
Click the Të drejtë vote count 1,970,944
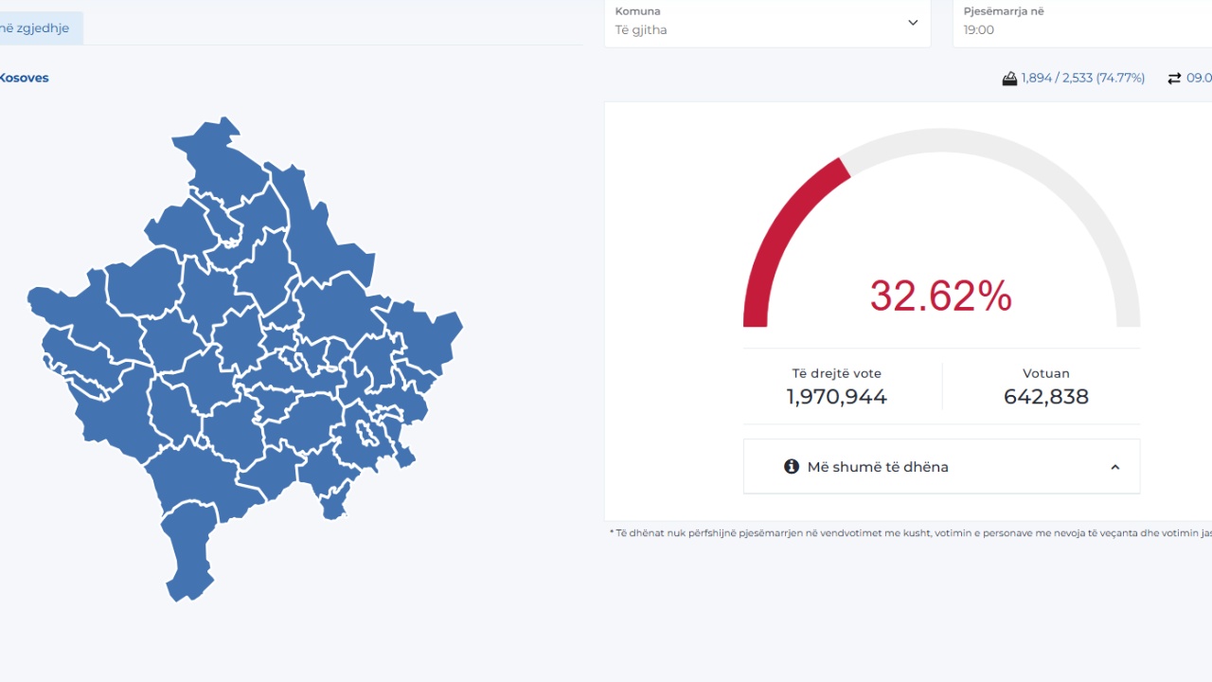pyautogui.click(x=837, y=397)
